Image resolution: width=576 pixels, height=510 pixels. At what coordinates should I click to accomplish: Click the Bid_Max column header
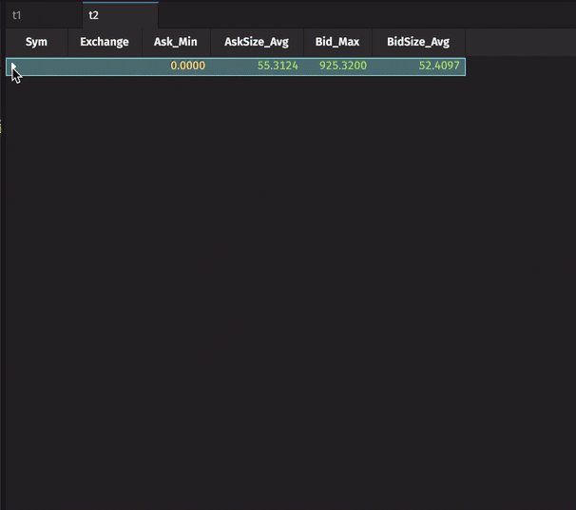(x=337, y=42)
